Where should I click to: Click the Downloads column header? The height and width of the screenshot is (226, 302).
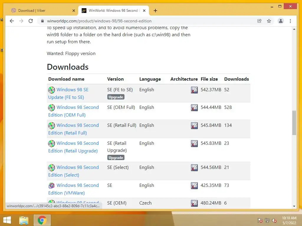(237, 79)
